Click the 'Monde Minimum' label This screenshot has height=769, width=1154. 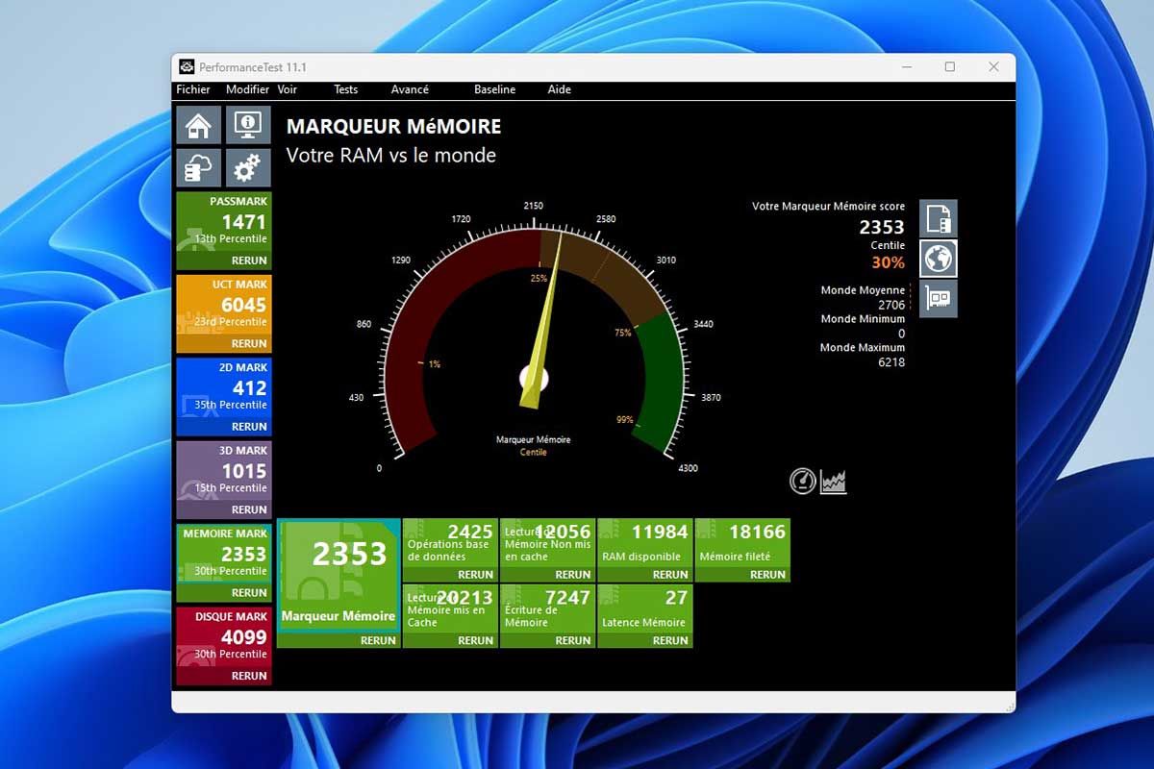[x=863, y=319]
